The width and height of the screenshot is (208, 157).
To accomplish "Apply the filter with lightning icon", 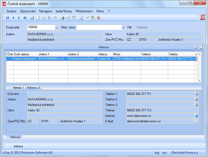I will pyautogui.click(x=93, y=18).
